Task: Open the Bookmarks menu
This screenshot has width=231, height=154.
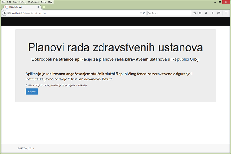Action: [x=34, y=2]
